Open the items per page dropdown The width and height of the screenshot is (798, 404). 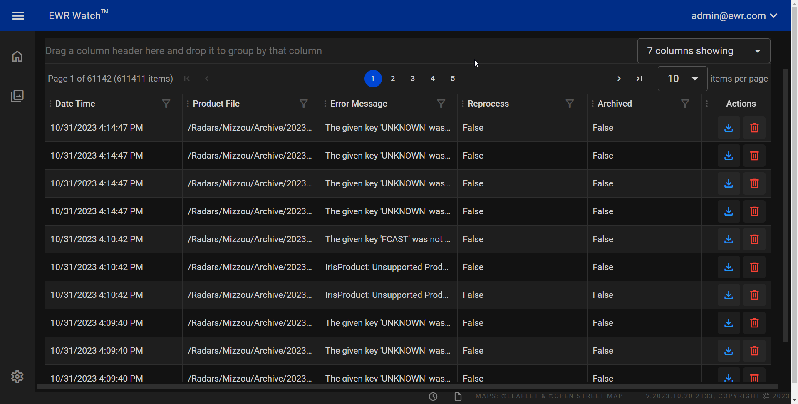pos(682,79)
